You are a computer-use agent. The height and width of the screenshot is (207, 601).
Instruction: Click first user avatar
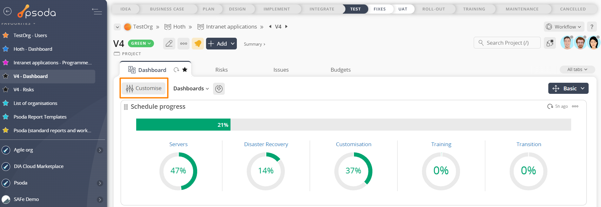[x=567, y=42]
